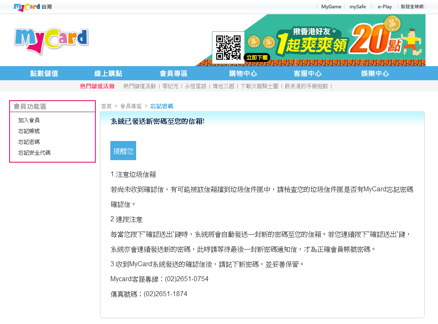This screenshot has height=324, width=438.
Task: Open the 會員專區 menu
Action: point(174,73)
